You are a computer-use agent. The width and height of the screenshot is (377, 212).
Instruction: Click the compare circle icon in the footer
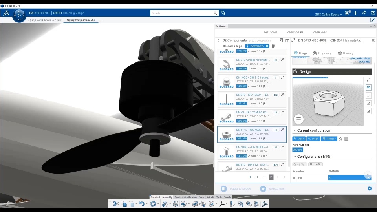tap(223, 189)
